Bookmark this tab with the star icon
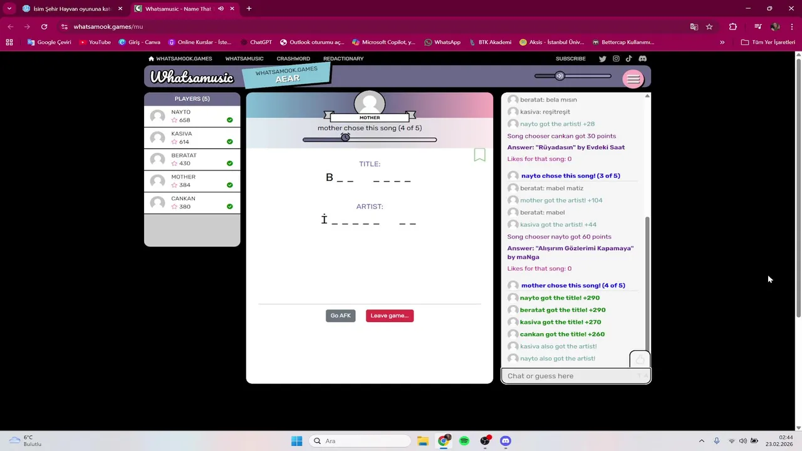Image resolution: width=802 pixels, height=451 pixels. (x=709, y=27)
